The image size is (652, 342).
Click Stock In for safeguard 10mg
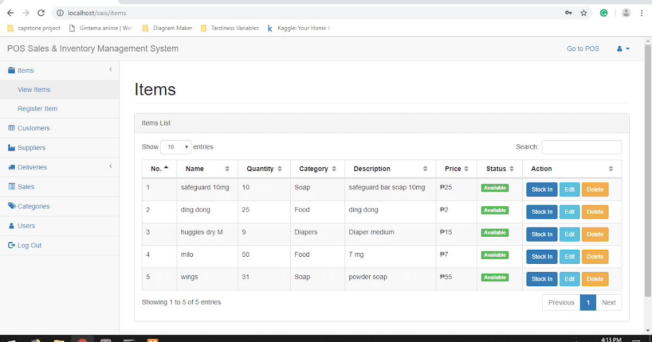pyautogui.click(x=542, y=189)
